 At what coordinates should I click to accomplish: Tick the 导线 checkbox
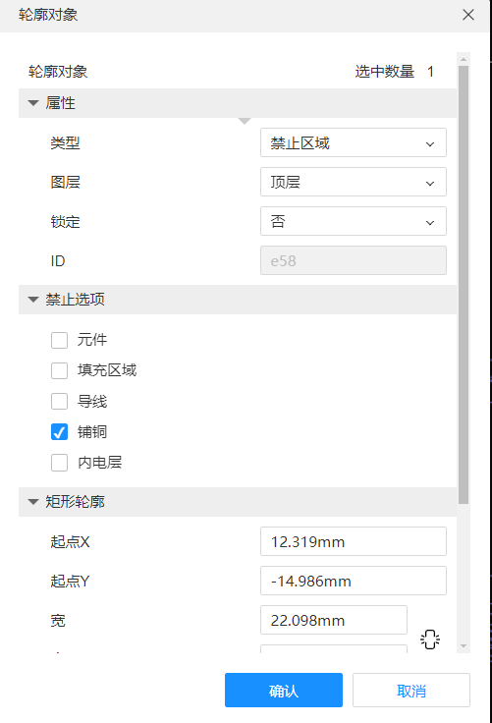point(59,401)
